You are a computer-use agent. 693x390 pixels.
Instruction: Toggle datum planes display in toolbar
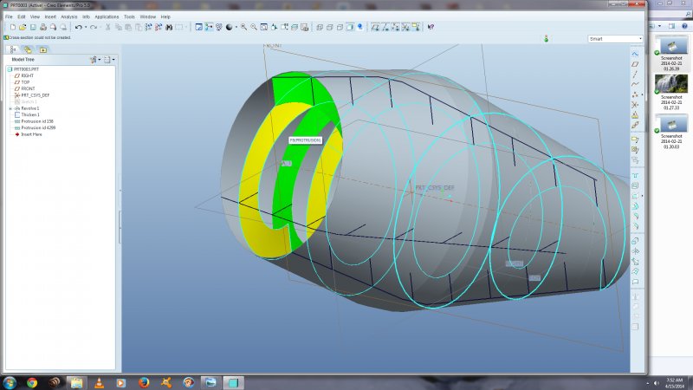click(375, 27)
